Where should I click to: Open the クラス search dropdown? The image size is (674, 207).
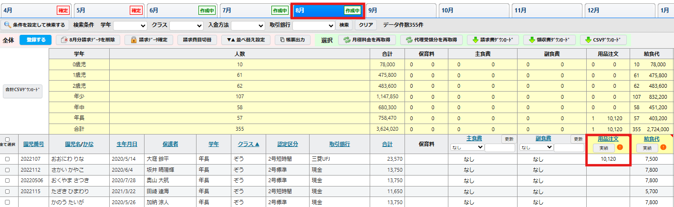click(187, 25)
